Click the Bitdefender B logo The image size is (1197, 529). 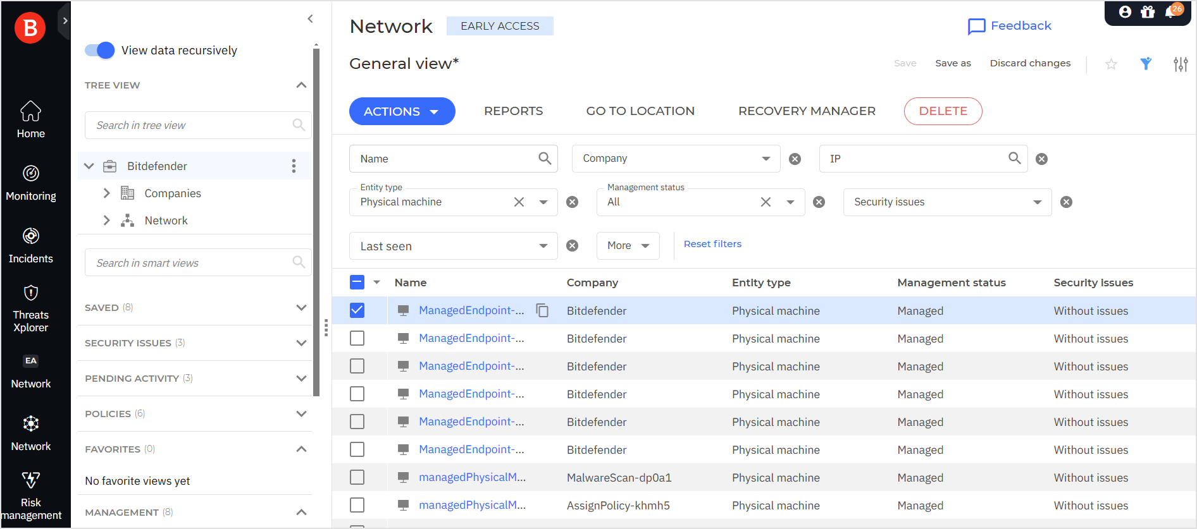tap(30, 28)
